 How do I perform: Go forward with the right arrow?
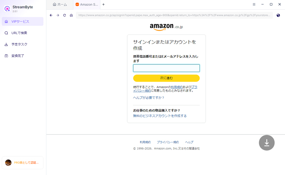click(58, 15)
